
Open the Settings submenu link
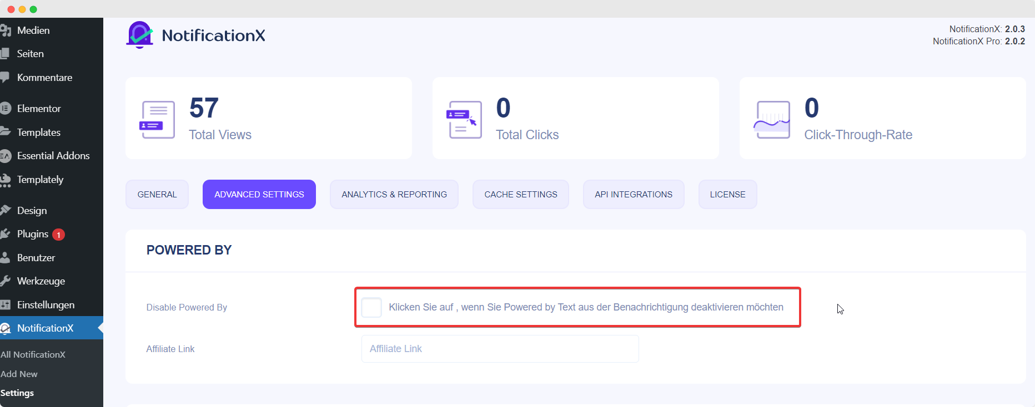[17, 393]
